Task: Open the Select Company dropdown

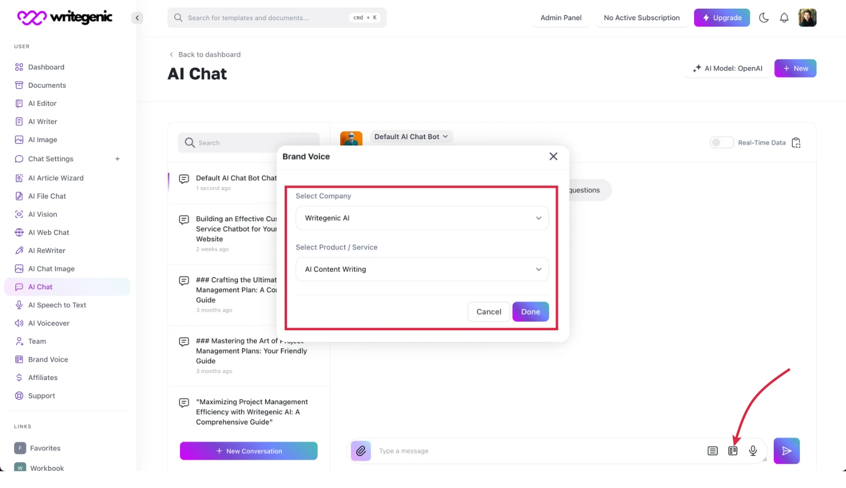Action: (x=422, y=218)
